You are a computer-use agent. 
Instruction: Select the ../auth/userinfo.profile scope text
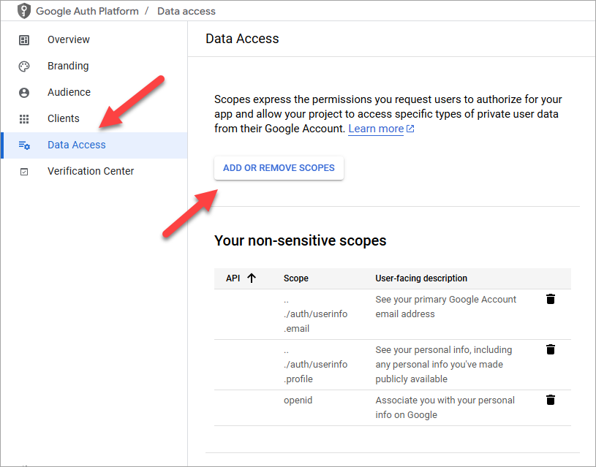pyautogui.click(x=315, y=364)
